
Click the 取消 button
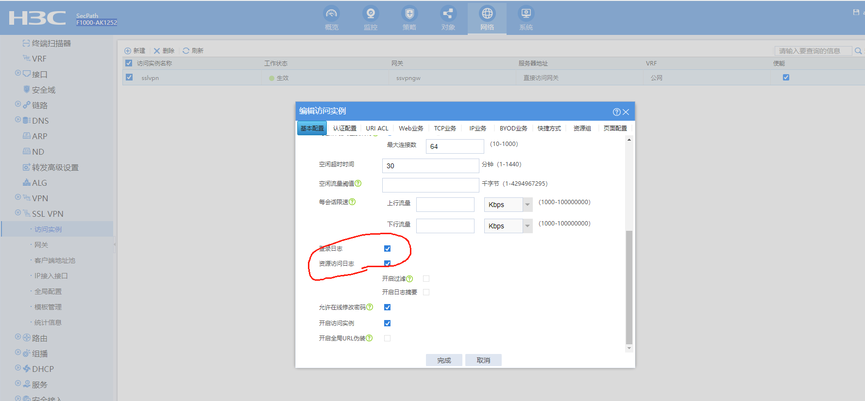coord(484,360)
